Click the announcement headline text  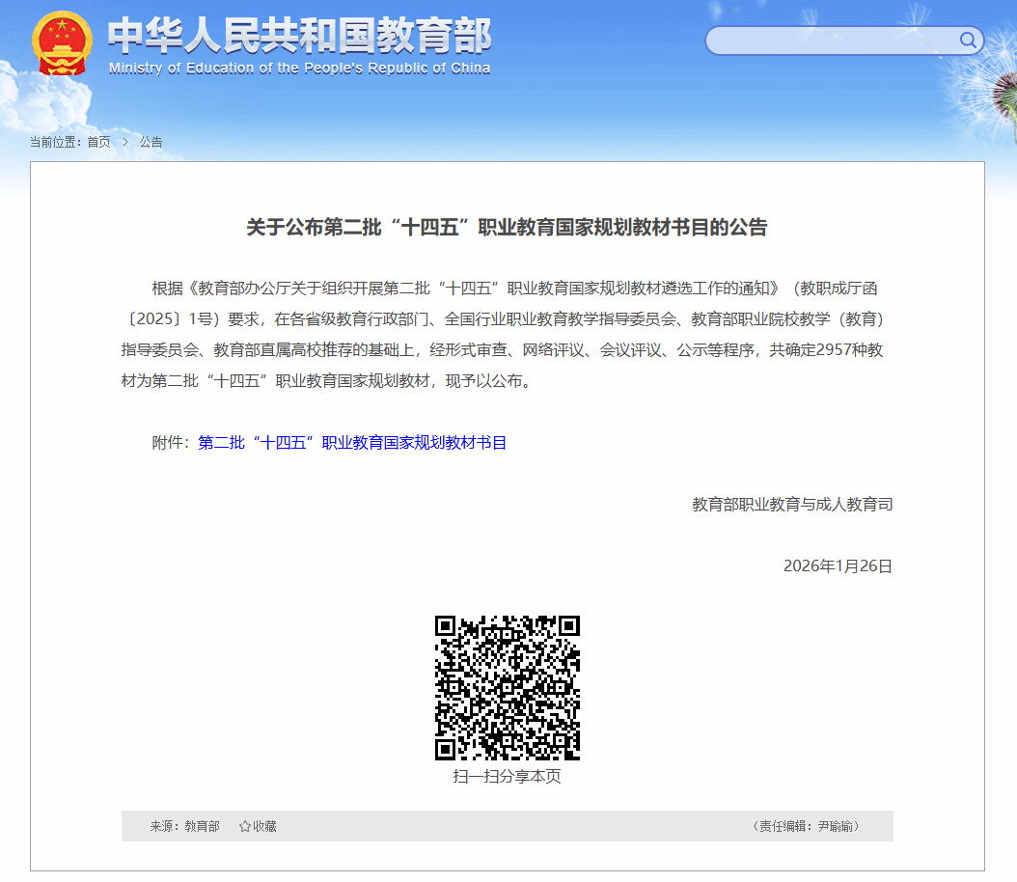[507, 228]
